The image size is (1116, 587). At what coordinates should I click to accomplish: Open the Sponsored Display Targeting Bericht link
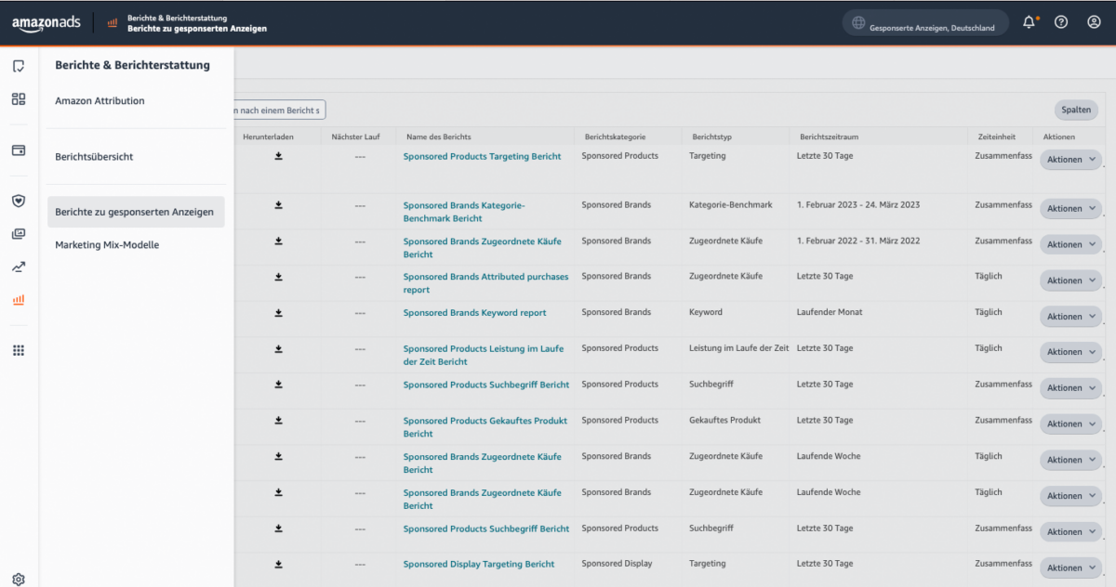(x=479, y=565)
